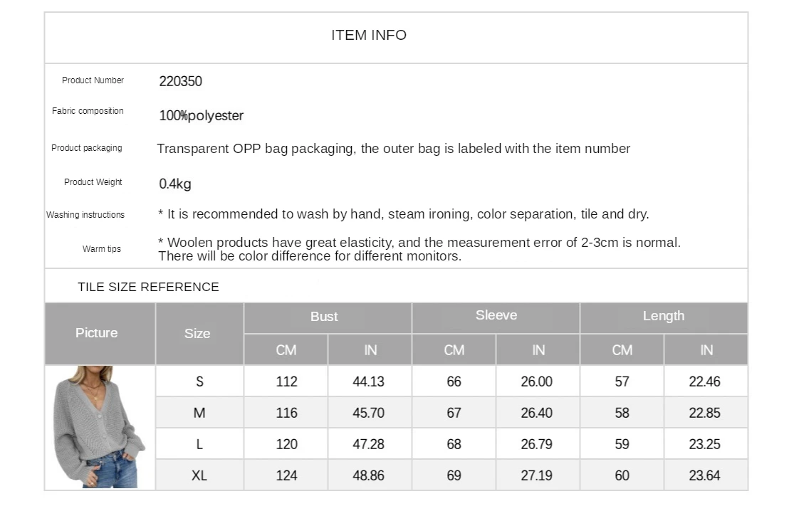794x511 pixels.
Task: Click the Length column header
Action: [664, 317]
